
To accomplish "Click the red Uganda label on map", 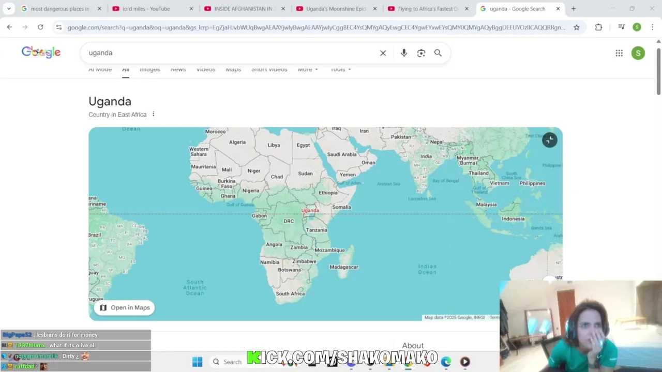I will click(310, 210).
